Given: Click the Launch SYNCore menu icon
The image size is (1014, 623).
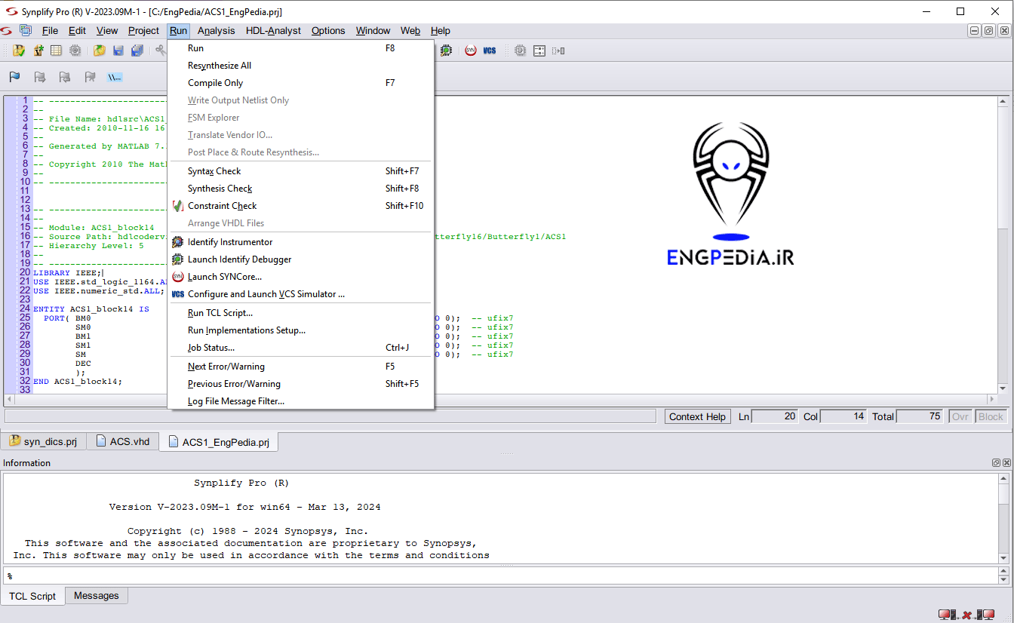Looking at the screenshot, I should pyautogui.click(x=178, y=277).
